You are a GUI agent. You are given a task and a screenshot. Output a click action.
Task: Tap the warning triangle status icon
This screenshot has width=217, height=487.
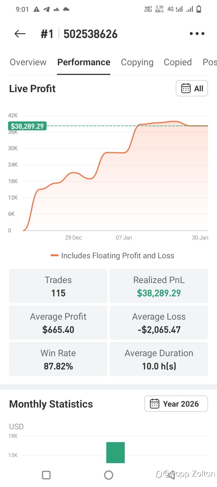click(x=36, y=9)
